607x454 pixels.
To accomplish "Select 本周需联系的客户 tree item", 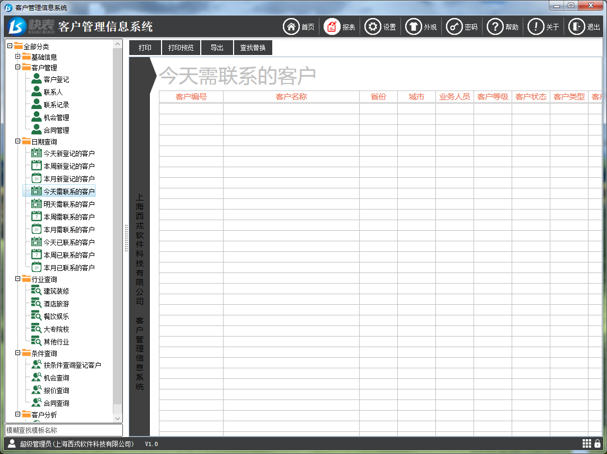I will (x=69, y=217).
